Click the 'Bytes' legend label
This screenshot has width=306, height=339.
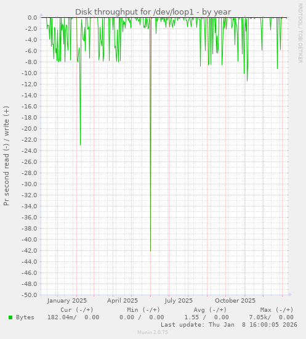(x=25, y=317)
